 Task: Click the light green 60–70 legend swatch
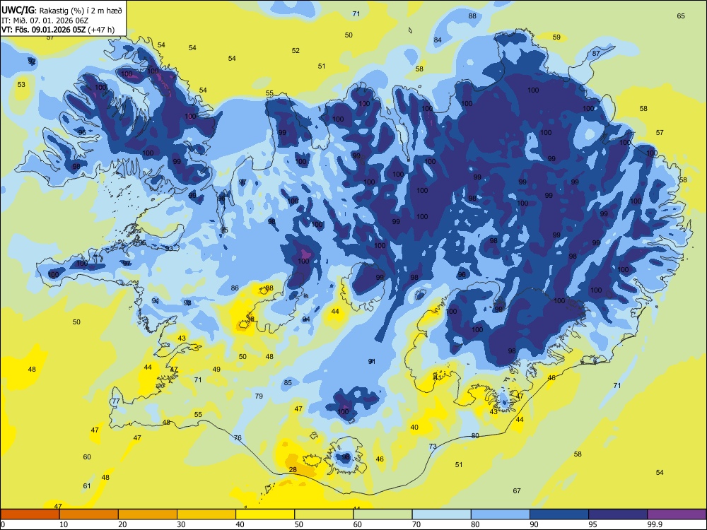(382, 514)
